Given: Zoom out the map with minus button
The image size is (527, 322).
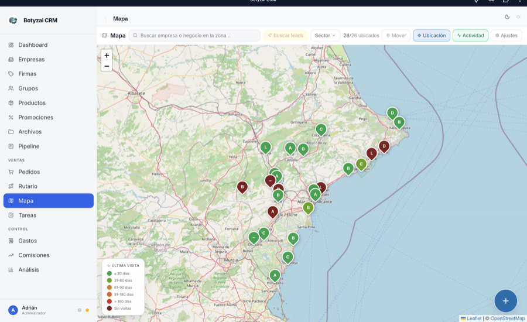Looking at the screenshot, I should (x=107, y=66).
